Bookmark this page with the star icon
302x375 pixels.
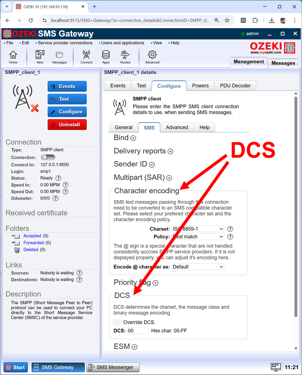click(x=227, y=20)
